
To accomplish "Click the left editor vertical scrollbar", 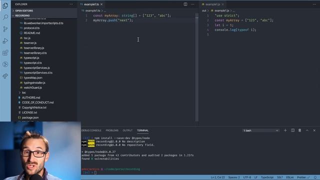I will pyautogui.click(x=196, y=67).
